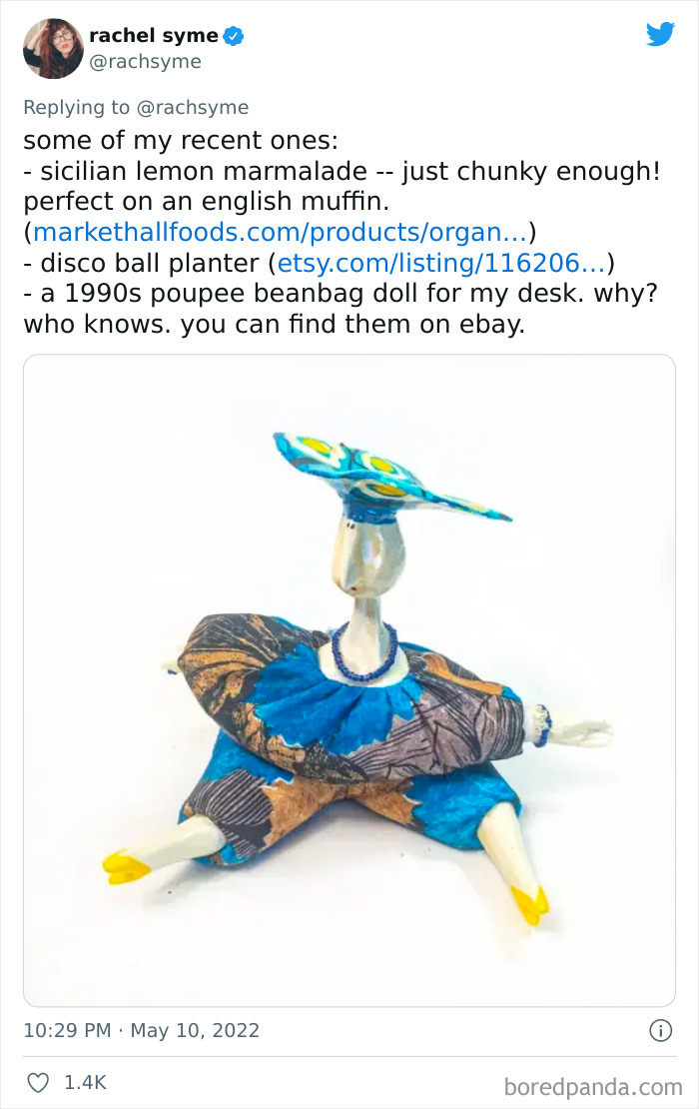699x1109 pixels.
Task: Click the boredpanda.com watermark
Action: (x=593, y=1086)
